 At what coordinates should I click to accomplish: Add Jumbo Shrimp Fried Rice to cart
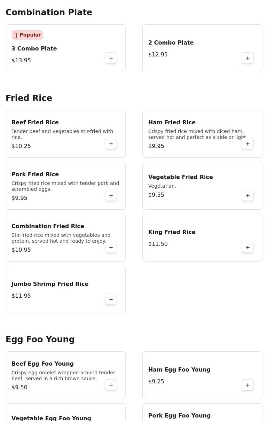coord(111,299)
